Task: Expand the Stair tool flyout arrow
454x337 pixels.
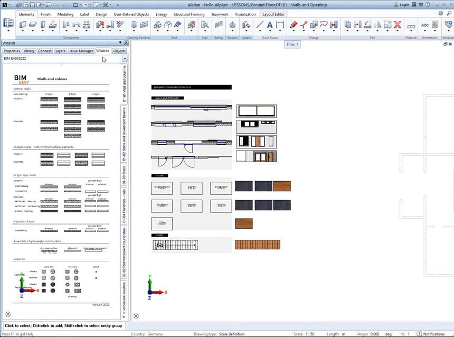Action: (205, 31)
